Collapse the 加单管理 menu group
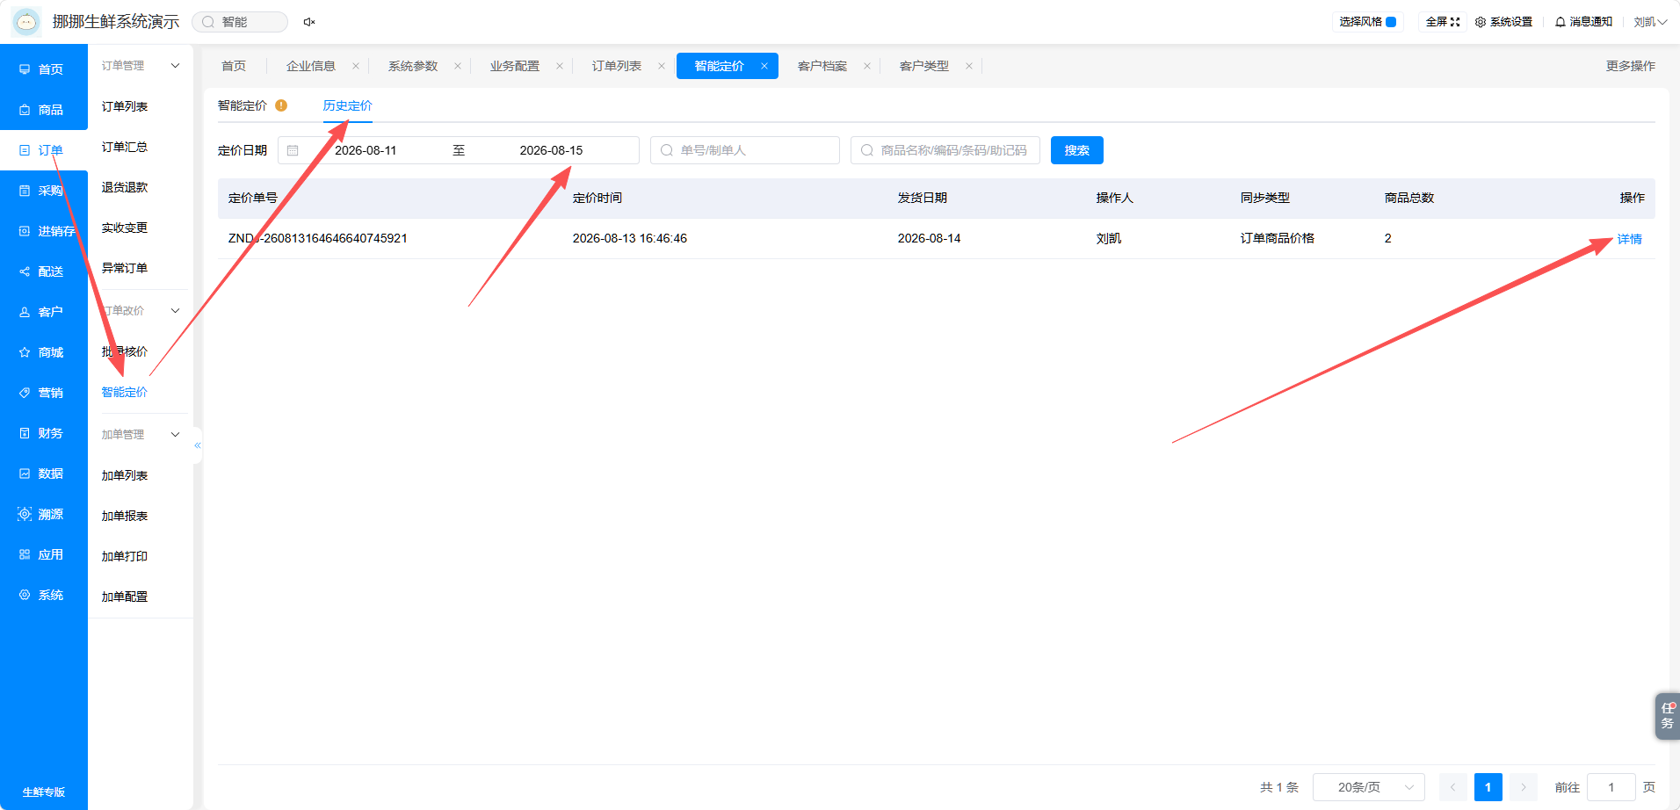The image size is (1680, 810). 175,435
